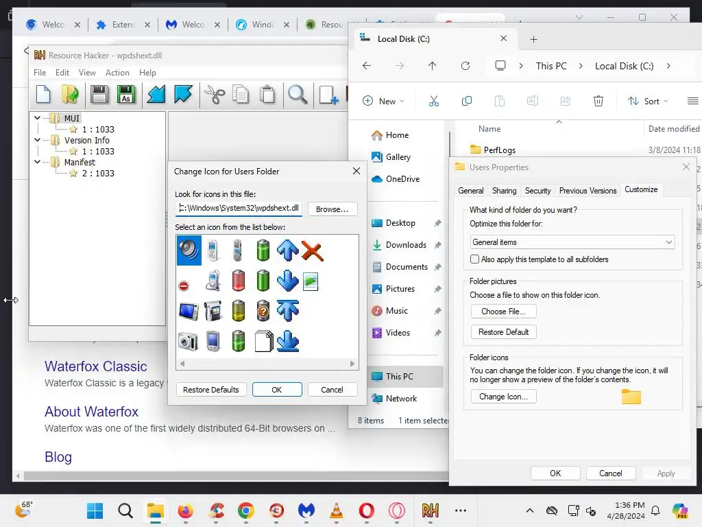Open the View menu in Resource Hacker
Image resolution: width=702 pixels, height=527 pixels.
pyautogui.click(x=87, y=73)
